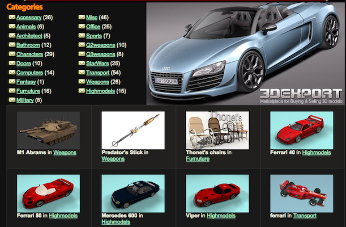The height and width of the screenshot is (227, 346).
Task: Open the Predator's Stick thumbnail
Action: coord(133,131)
